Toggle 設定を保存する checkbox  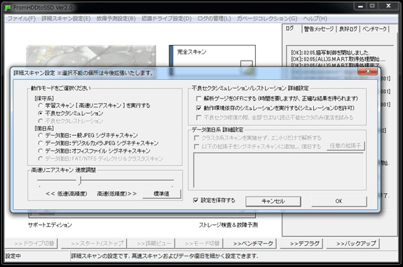tap(196, 200)
